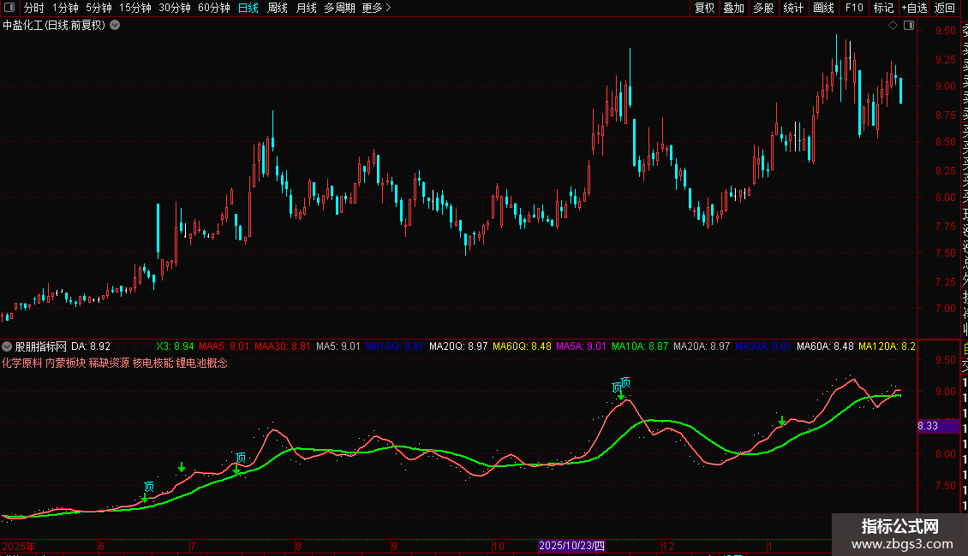The height and width of the screenshot is (556, 968).
Task: Switch to the 分时 intraday chart
Action: click(x=33, y=8)
